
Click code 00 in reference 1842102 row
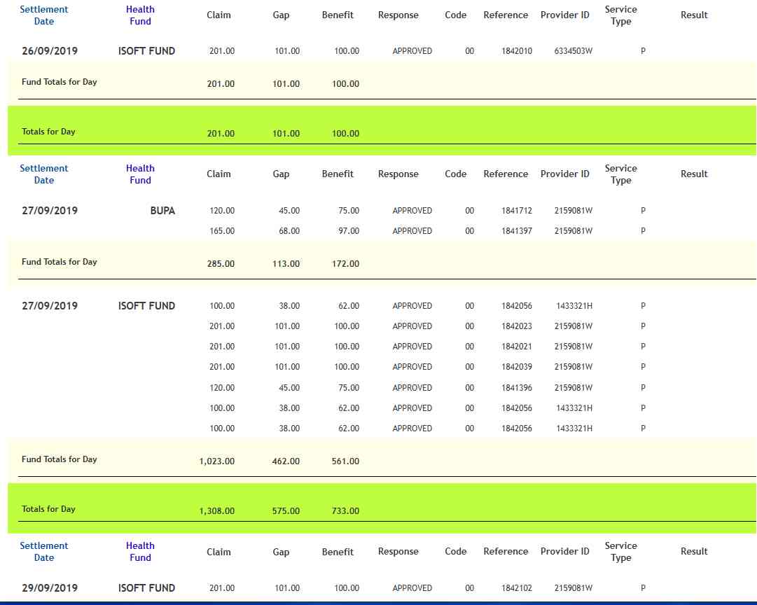pos(469,587)
